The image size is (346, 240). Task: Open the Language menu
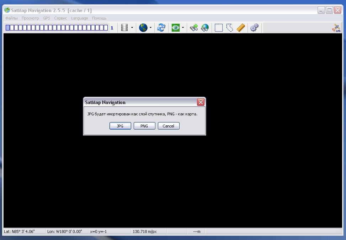tap(79, 18)
